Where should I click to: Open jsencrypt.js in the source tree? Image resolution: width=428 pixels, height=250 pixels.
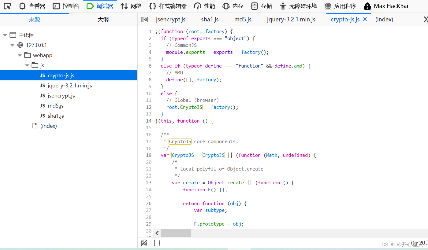69,96
